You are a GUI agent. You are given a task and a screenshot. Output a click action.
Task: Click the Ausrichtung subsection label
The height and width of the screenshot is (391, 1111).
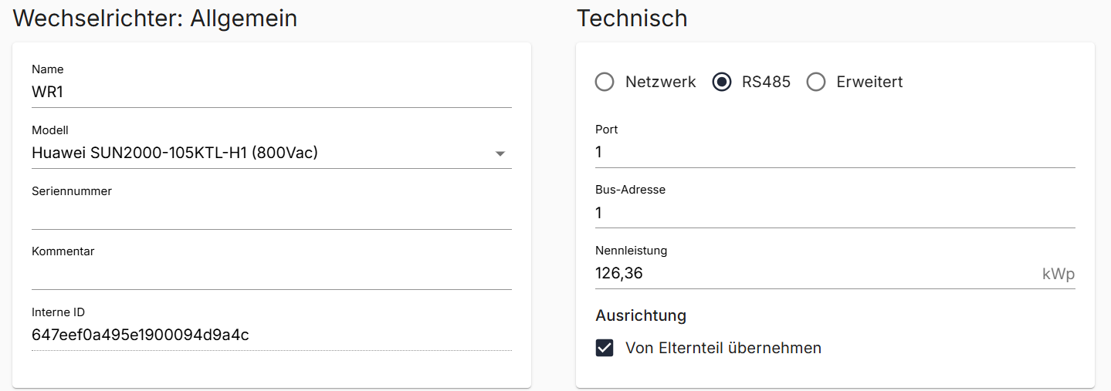click(641, 315)
